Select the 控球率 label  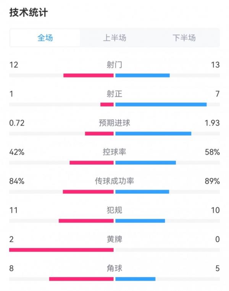pos(114,152)
